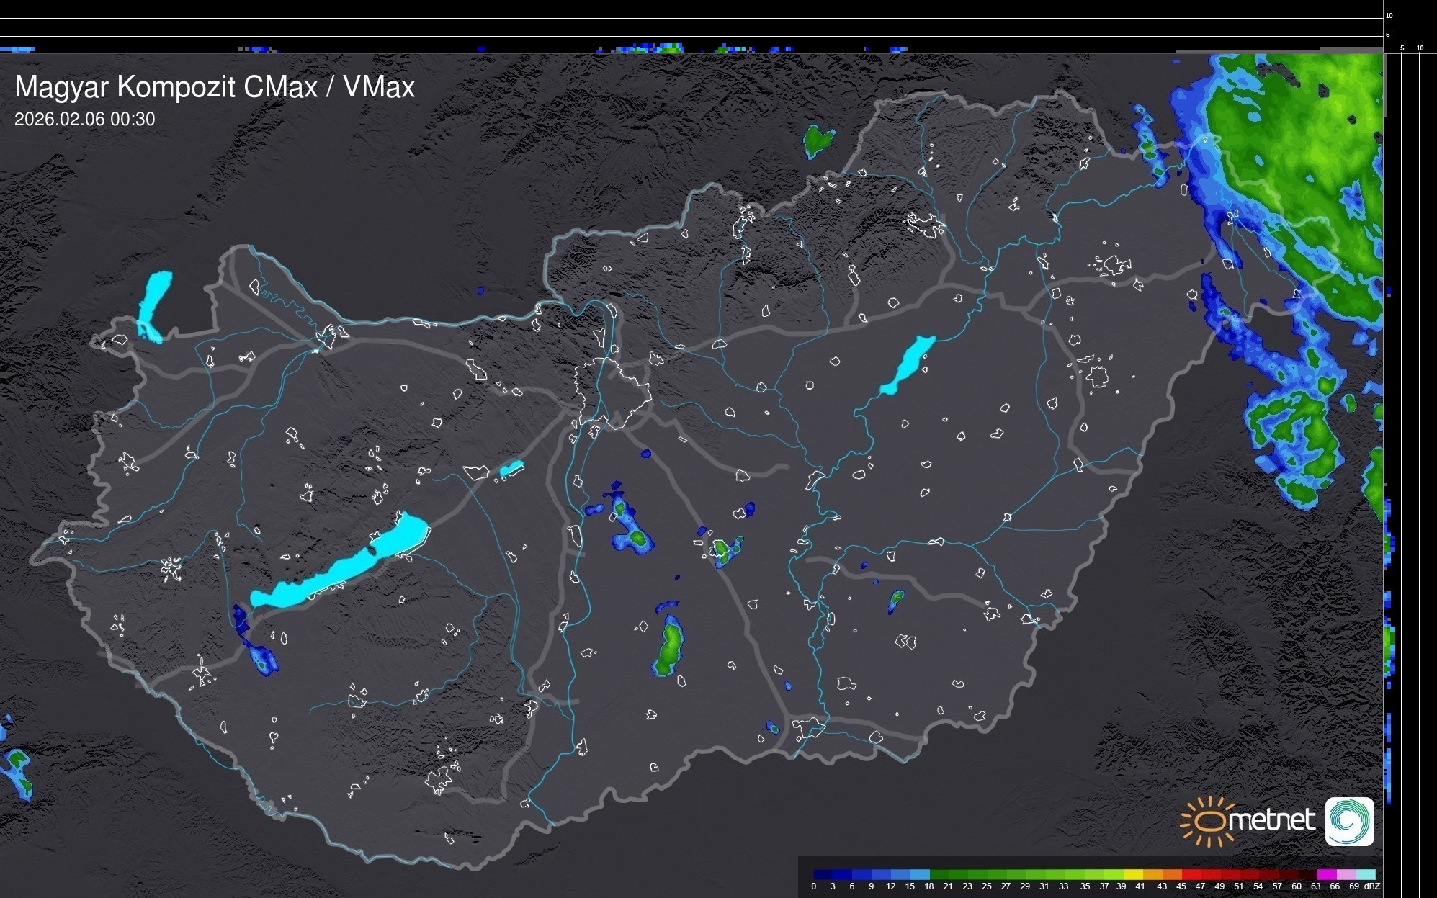Click the teal swirl radar logo
This screenshot has height=898, width=1437.
[x=1349, y=821]
